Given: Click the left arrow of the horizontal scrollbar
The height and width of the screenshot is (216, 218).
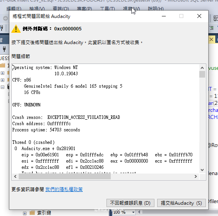Looking at the screenshot, I should [x=15, y=177].
